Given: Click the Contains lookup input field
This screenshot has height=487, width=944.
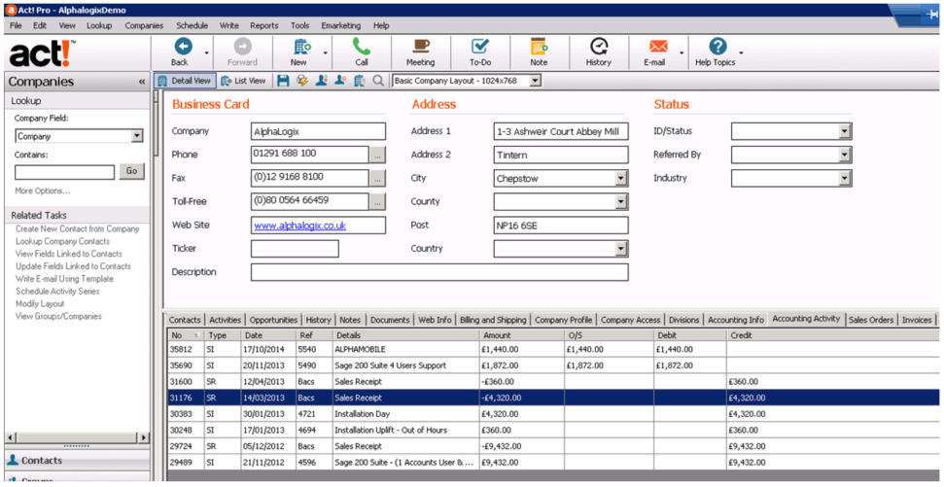Looking at the screenshot, I should [x=64, y=172].
